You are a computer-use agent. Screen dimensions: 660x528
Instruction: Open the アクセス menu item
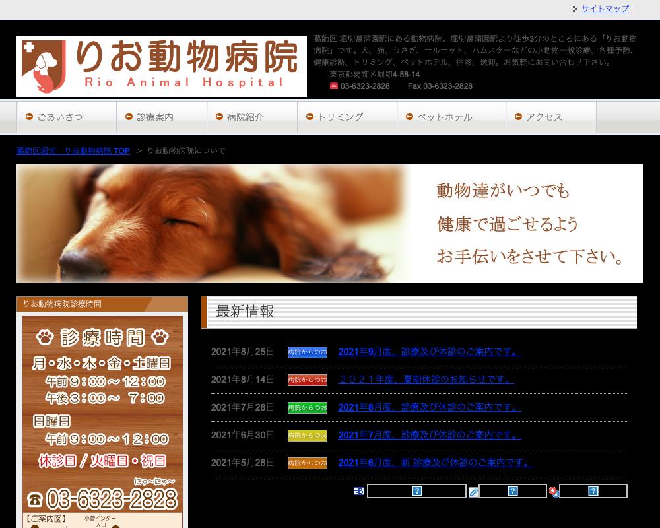coord(545,117)
